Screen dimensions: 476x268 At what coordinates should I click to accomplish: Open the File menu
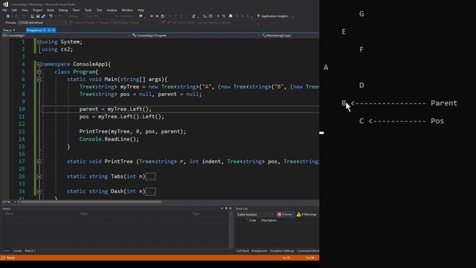coord(4,10)
